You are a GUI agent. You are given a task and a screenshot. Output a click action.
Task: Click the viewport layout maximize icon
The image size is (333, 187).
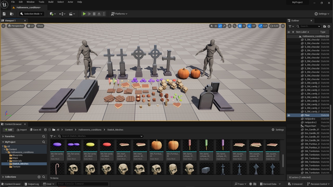[x=283, y=26]
